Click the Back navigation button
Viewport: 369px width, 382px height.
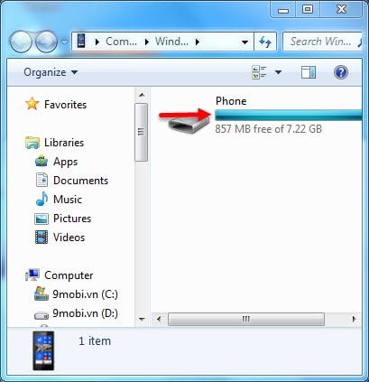coord(21,42)
